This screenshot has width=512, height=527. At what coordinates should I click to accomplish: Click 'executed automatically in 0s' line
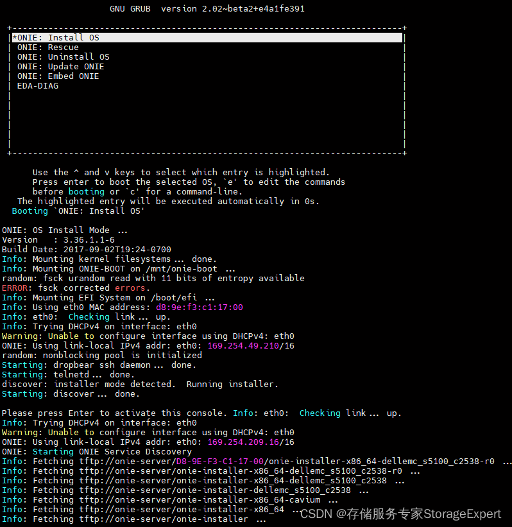[168, 202]
